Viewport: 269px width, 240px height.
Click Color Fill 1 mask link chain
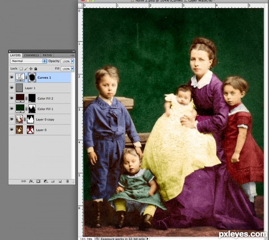[x=26, y=109]
